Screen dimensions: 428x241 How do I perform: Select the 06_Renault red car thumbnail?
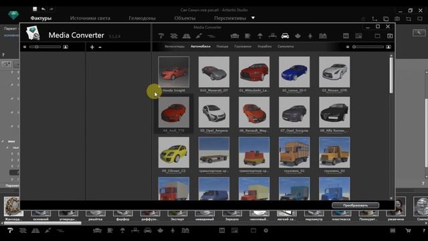[254, 112]
